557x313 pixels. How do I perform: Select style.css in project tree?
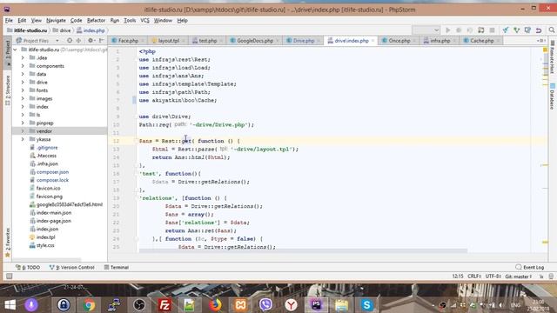(45, 245)
